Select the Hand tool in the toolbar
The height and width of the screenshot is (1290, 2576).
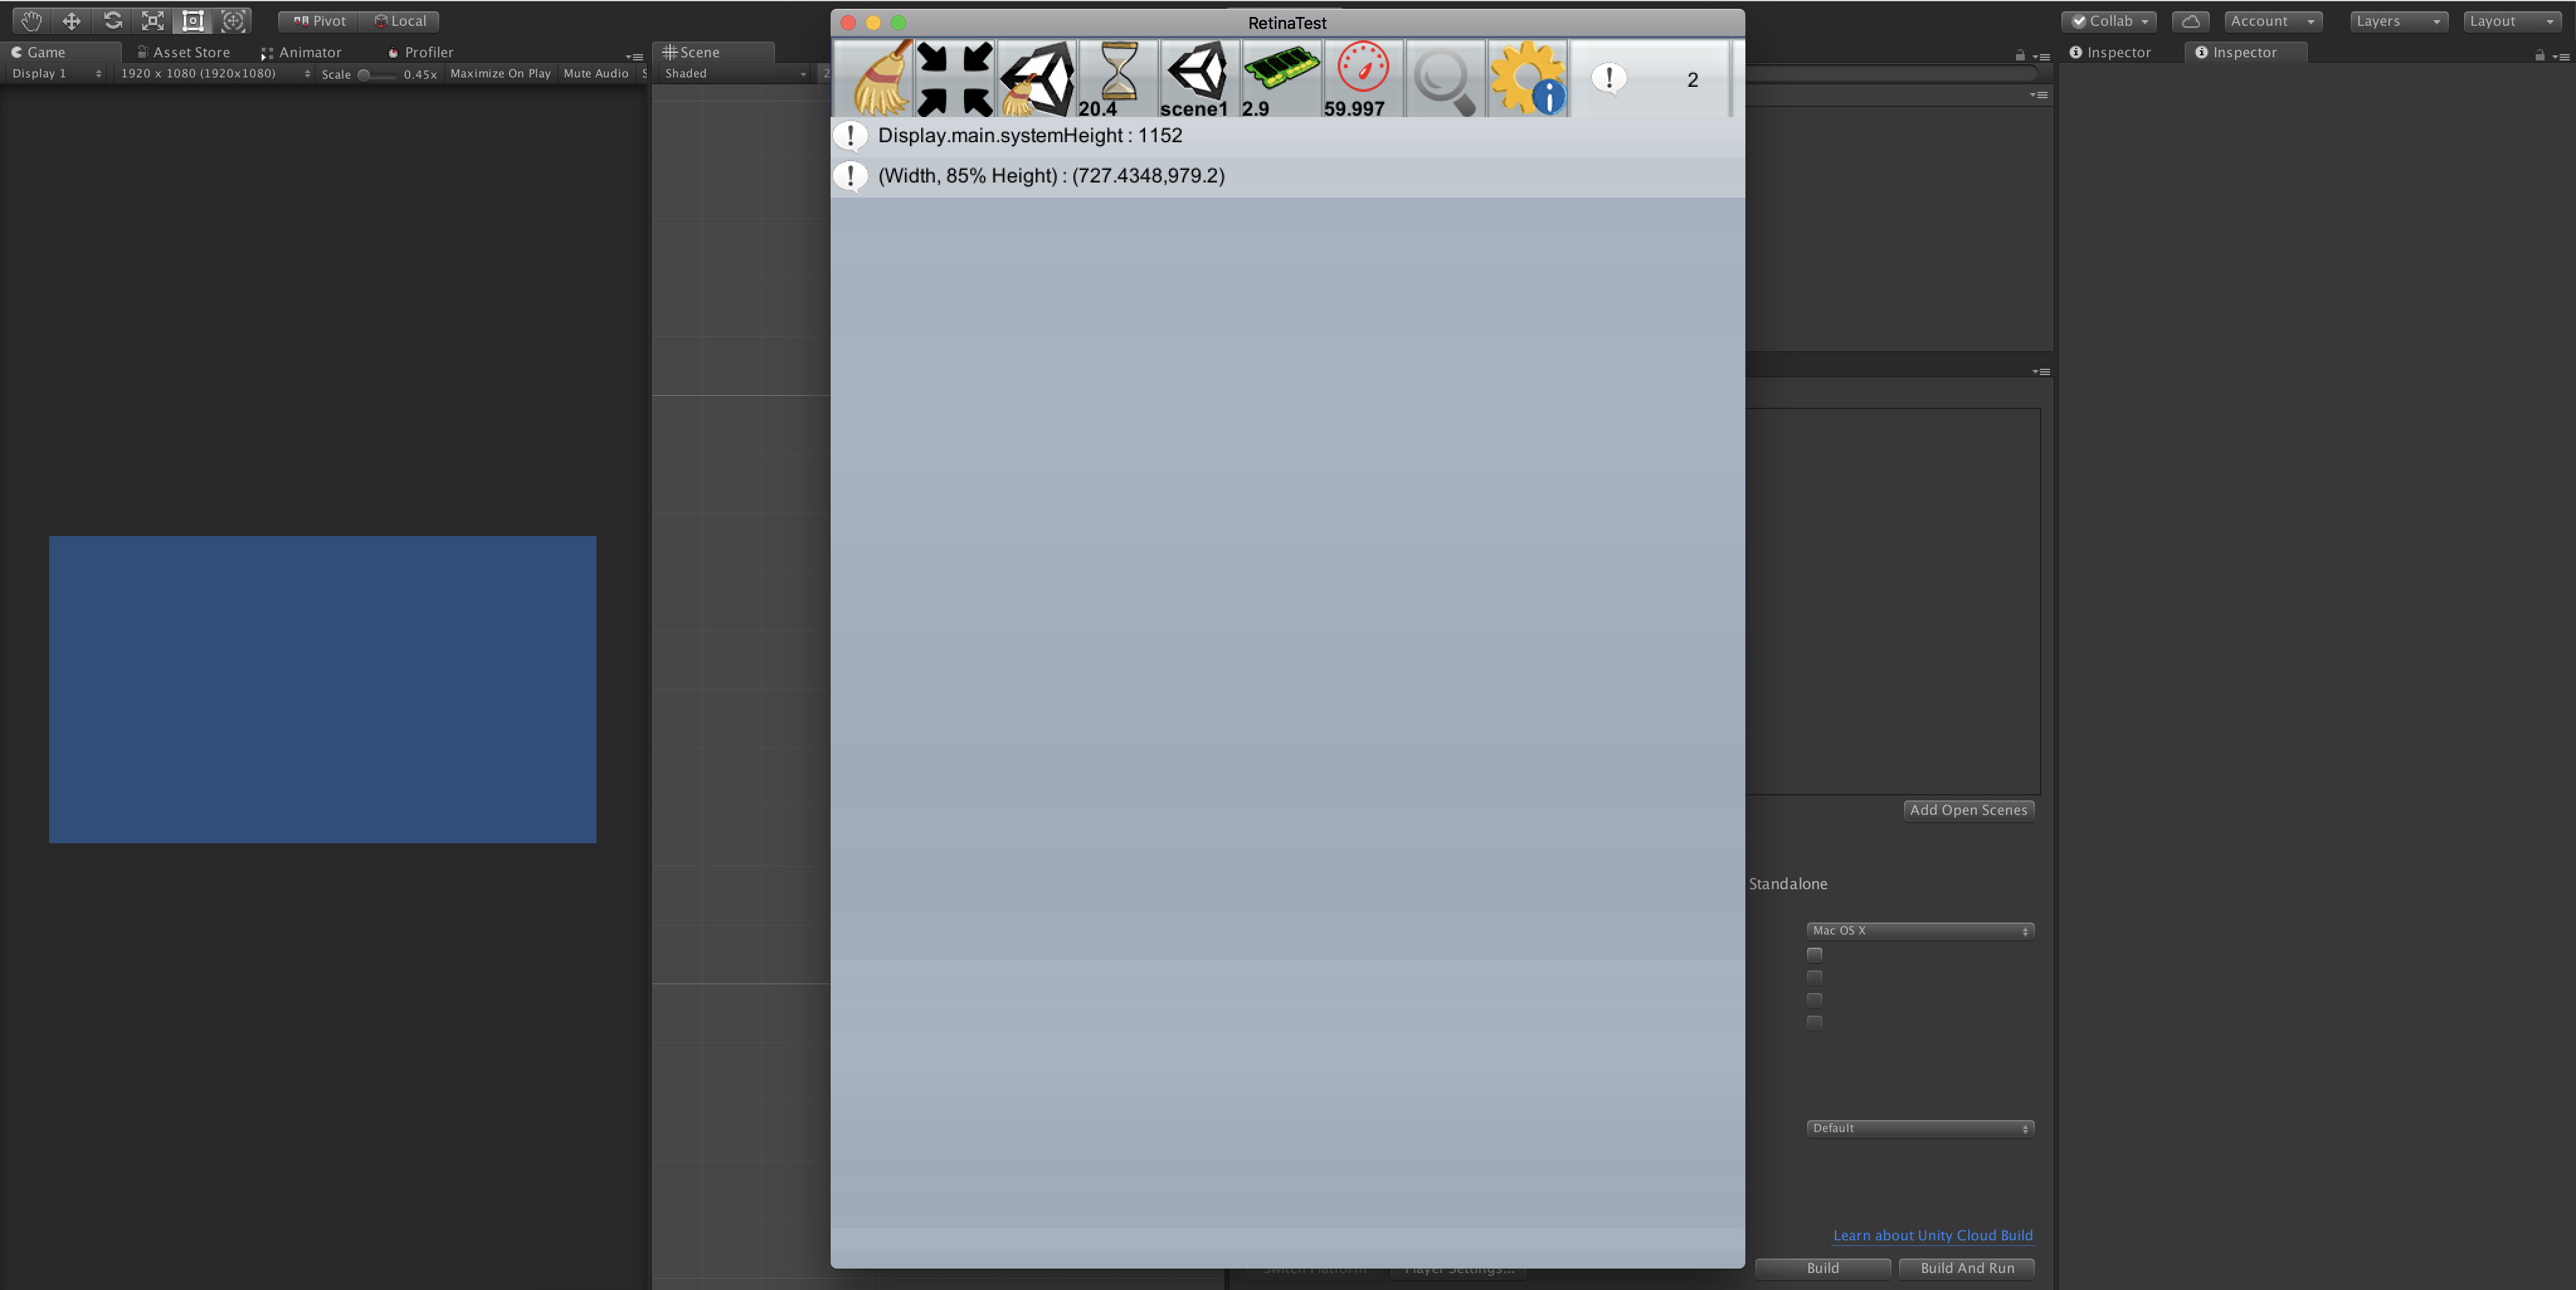point(30,20)
